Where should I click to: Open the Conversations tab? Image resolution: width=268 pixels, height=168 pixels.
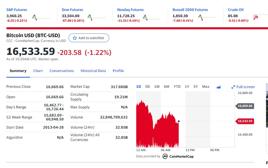61,71
